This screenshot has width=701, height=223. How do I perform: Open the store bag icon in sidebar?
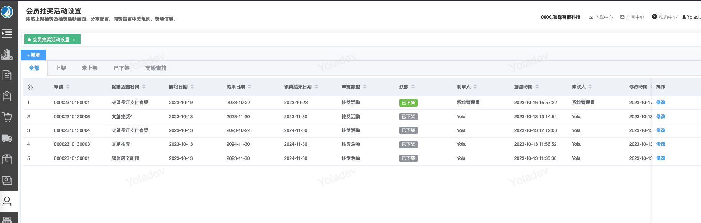coord(7,96)
